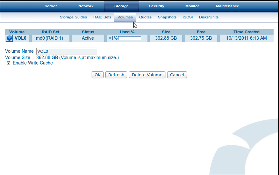279x175 pixels.
Task: Select the VOL0 volume radio icon
Action: click(9, 38)
